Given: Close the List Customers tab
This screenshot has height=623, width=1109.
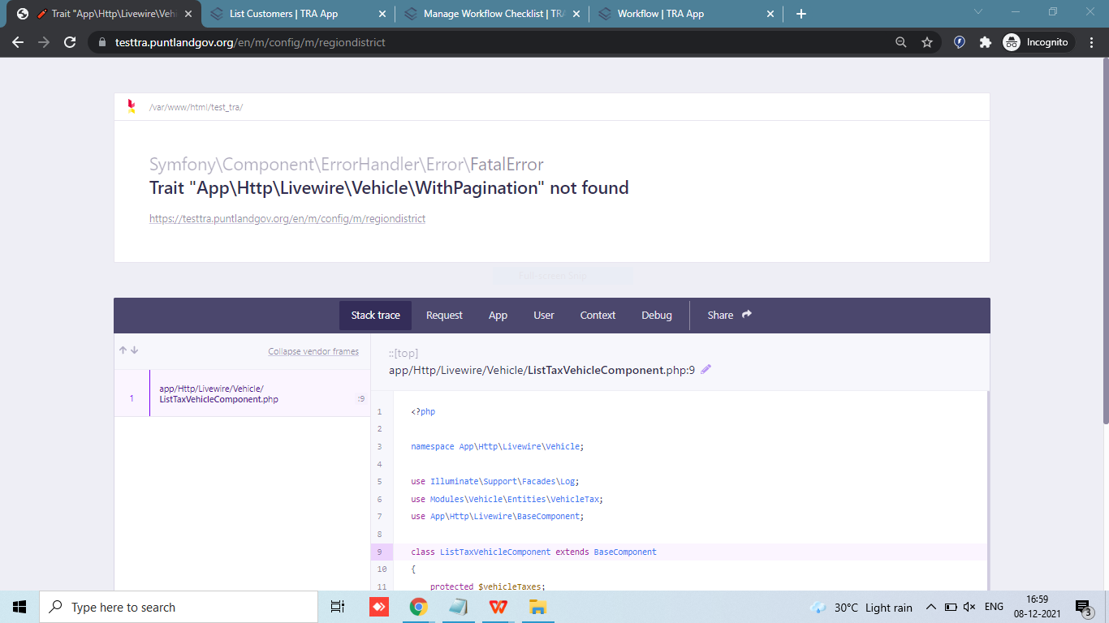Looking at the screenshot, I should click(381, 14).
